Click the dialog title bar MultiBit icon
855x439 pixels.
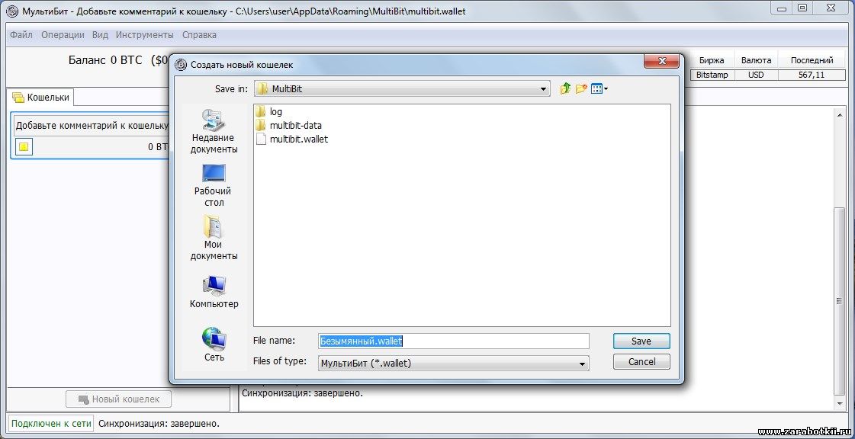[x=181, y=65]
